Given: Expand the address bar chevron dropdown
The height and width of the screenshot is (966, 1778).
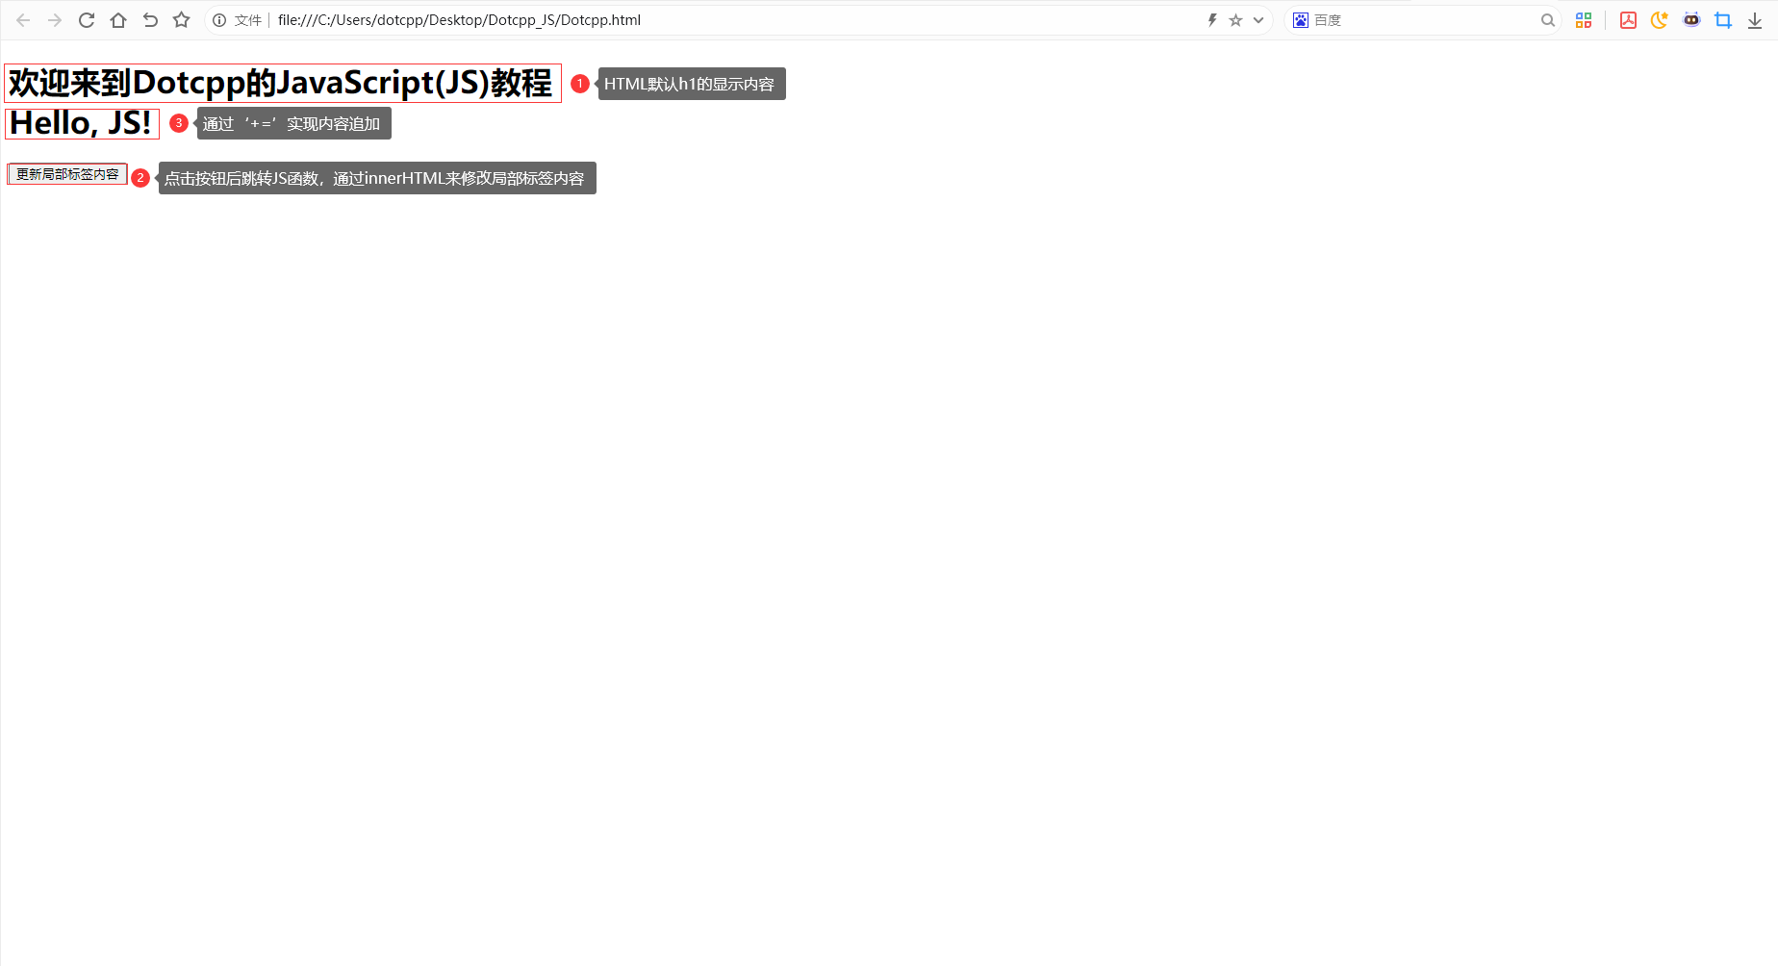Looking at the screenshot, I should pos(1257,19).
